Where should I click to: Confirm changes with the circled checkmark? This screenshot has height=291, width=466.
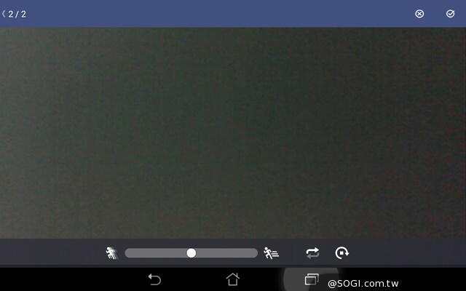point(450,14)
